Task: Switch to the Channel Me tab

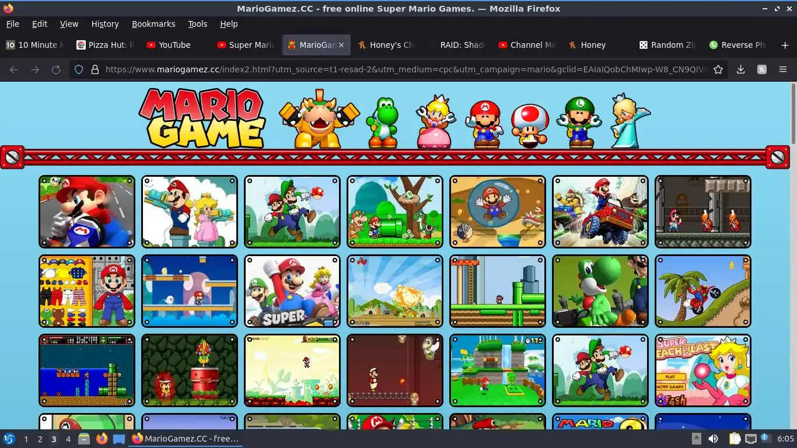Action: click(529, 45)
